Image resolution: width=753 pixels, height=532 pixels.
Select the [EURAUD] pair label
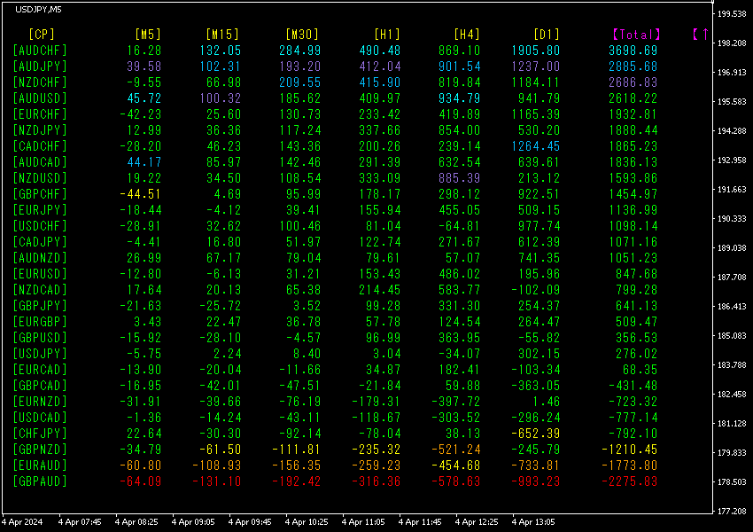pos(40,465)
